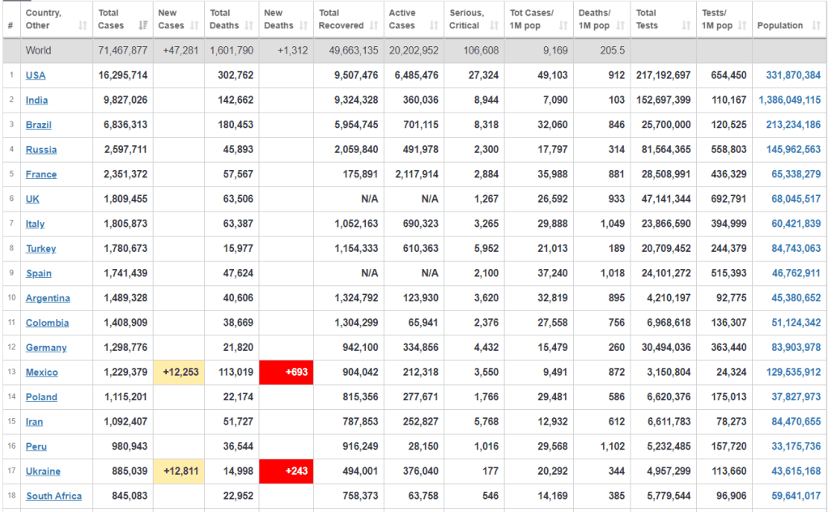This screenshot has width=828, height=512.
Task: Select Ukraine's new deaths red cell
Action: (x=286, y=471)
